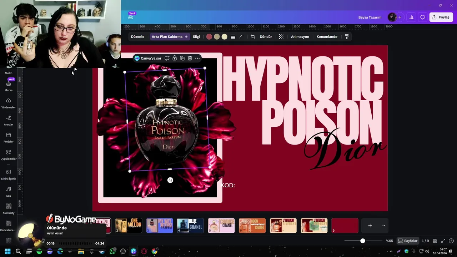The image size is (457, 257).
Task: Select the Silgi eraser option
Action: coord(196,37)
